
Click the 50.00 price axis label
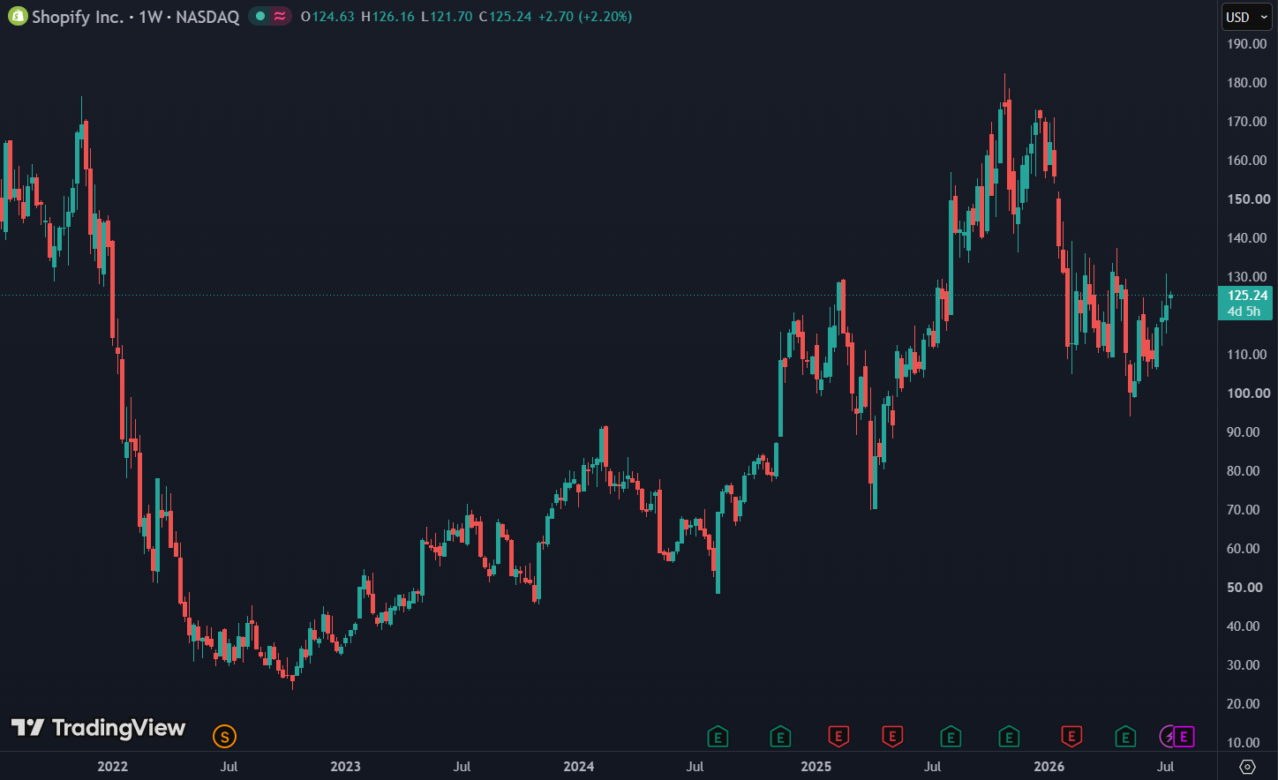point(1244,587)
